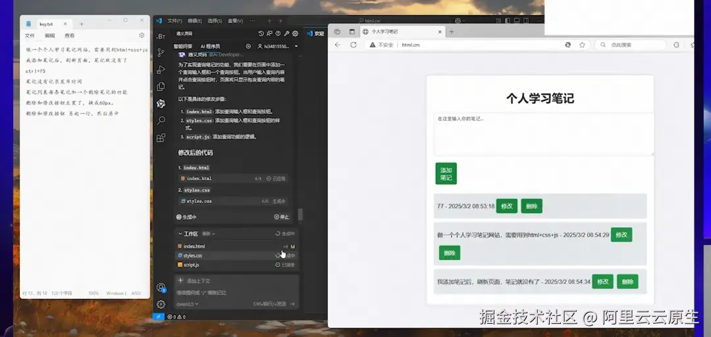711x337 pixels.
Task: Open the tab actions icon in browser
Action: click(352, 32)
